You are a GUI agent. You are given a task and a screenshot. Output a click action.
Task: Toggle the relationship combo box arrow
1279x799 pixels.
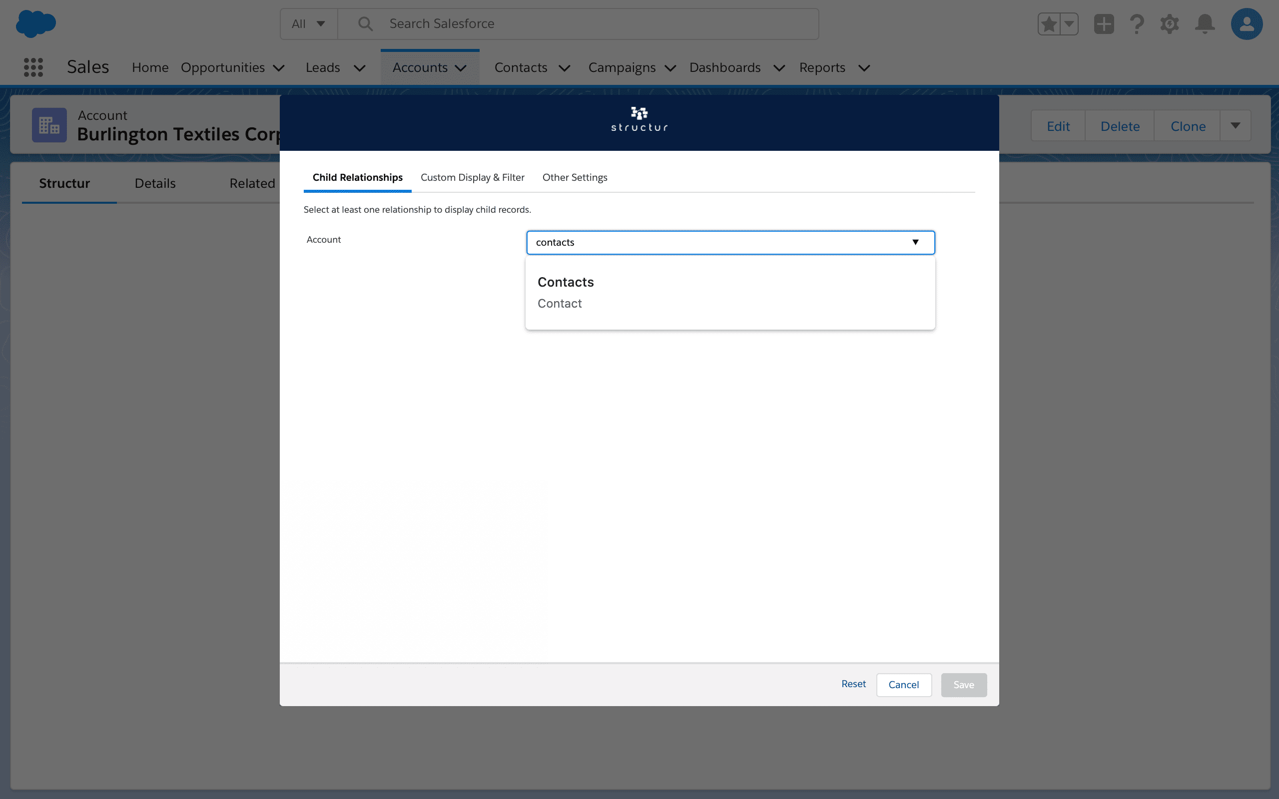[x=915, y=243]
